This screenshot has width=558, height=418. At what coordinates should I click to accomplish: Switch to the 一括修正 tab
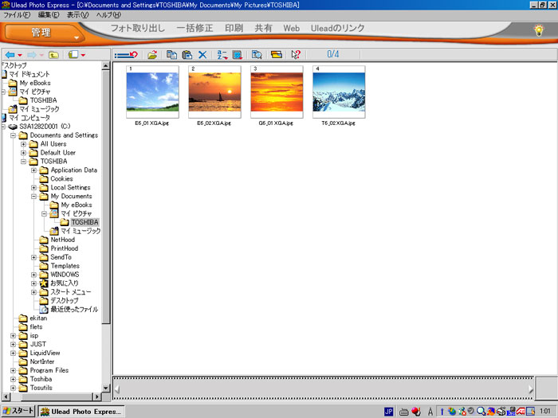point(195,29)
